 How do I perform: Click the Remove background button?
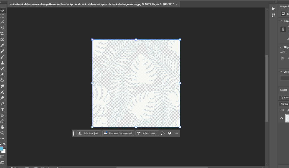point(118,133)
